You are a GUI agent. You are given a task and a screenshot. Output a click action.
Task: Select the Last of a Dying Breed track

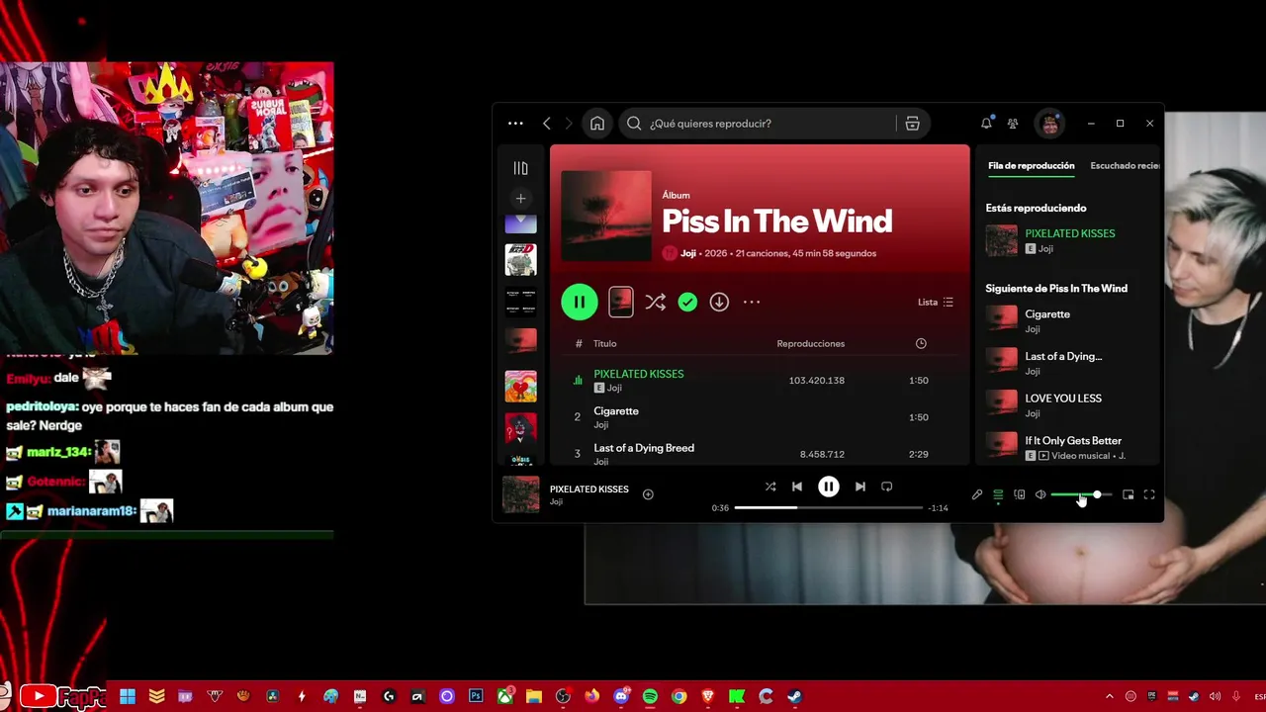coord(644,448)
